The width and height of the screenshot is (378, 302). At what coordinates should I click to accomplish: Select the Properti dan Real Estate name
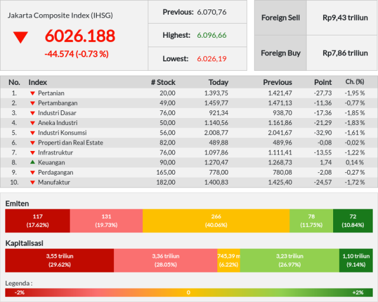(x=70, y=143)
